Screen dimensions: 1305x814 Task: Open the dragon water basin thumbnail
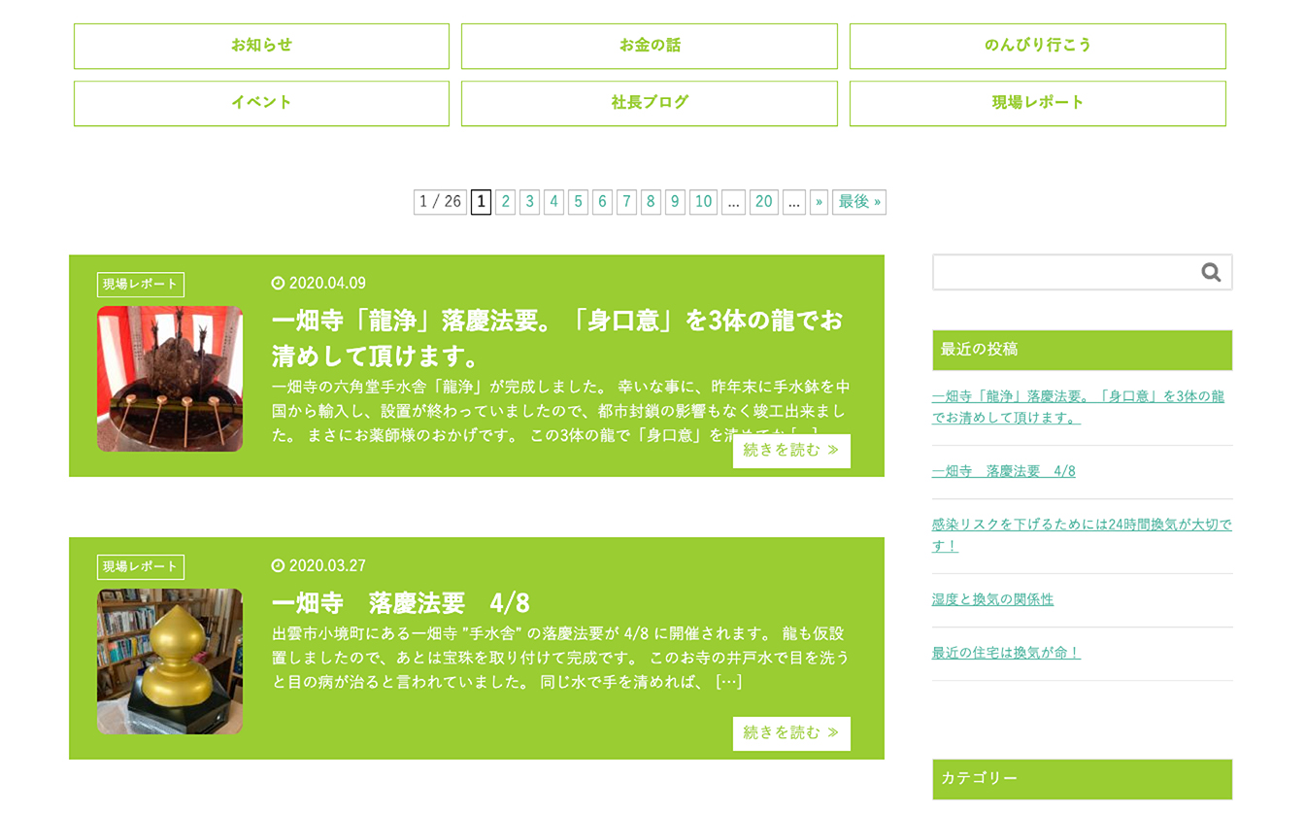point(170,379)
